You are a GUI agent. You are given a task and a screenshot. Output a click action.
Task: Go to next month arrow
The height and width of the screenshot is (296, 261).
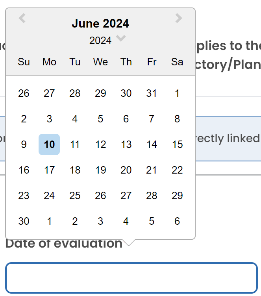coord(179,18)
